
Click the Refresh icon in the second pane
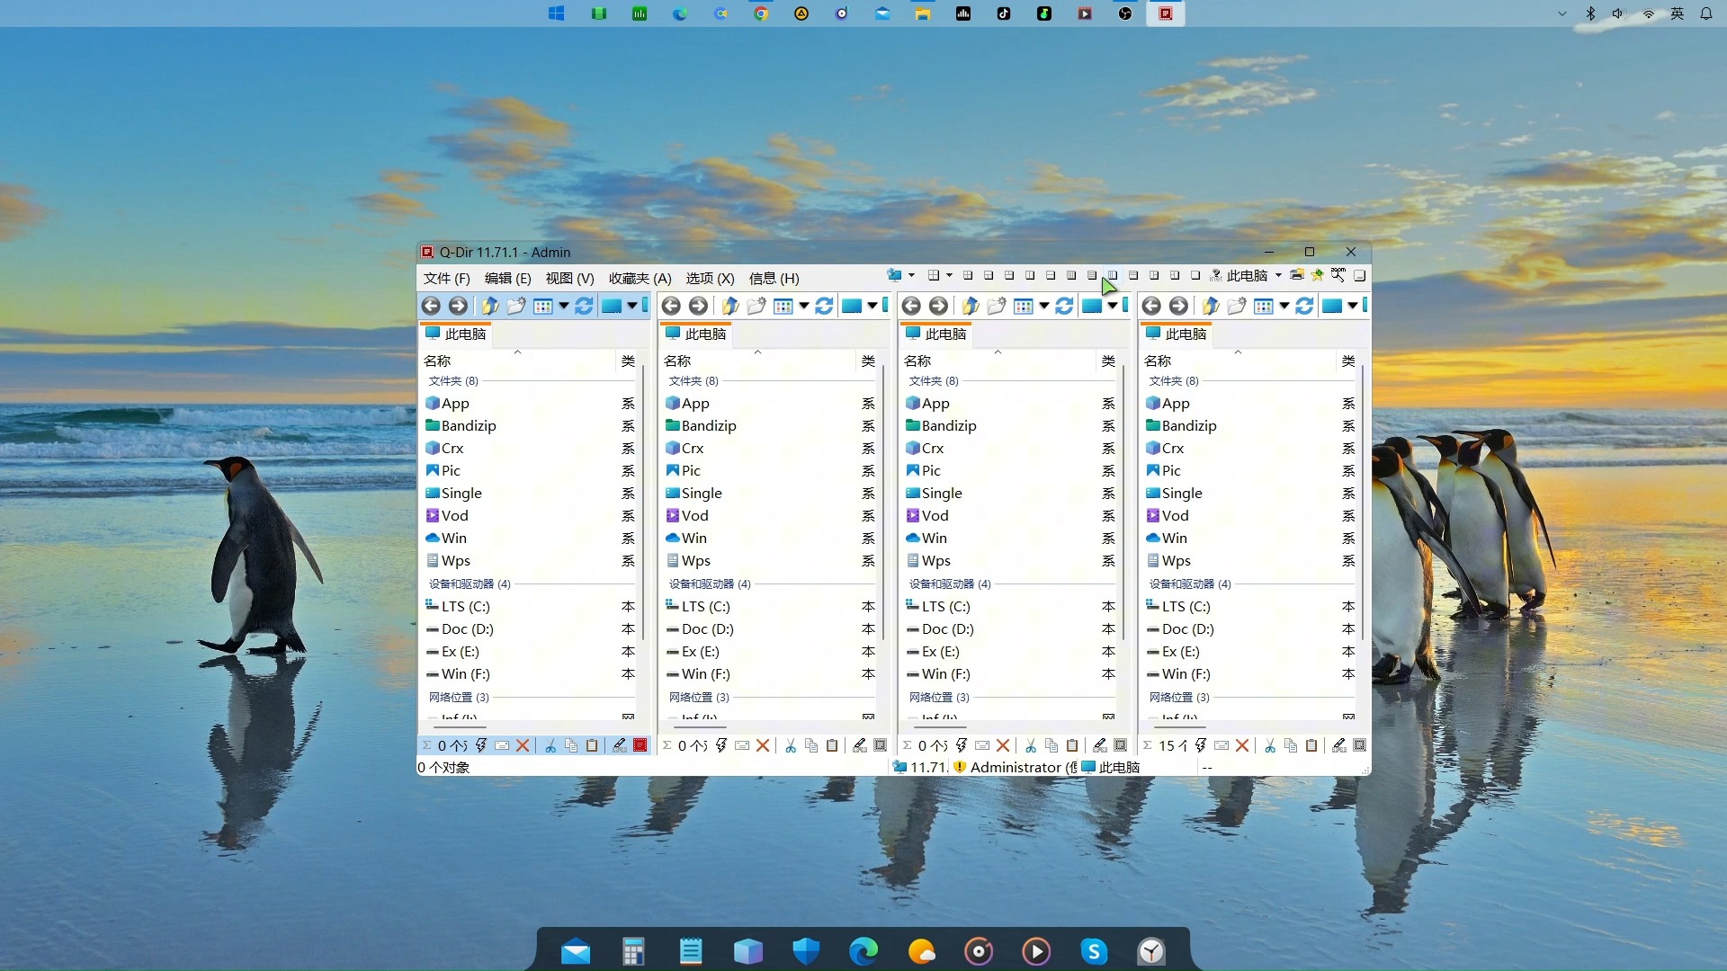pos(824,306)
